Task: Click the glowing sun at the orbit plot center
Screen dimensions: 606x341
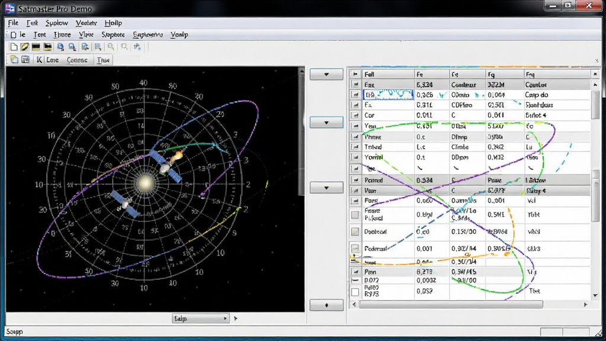Action: 146,183
